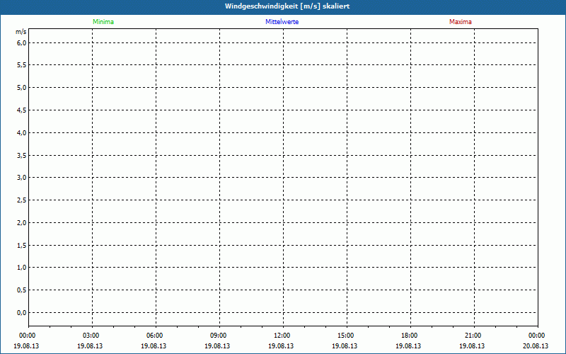The image size is (566, 354).
Task: Select the 2,0 y-axis value
Action: point(22,222)
